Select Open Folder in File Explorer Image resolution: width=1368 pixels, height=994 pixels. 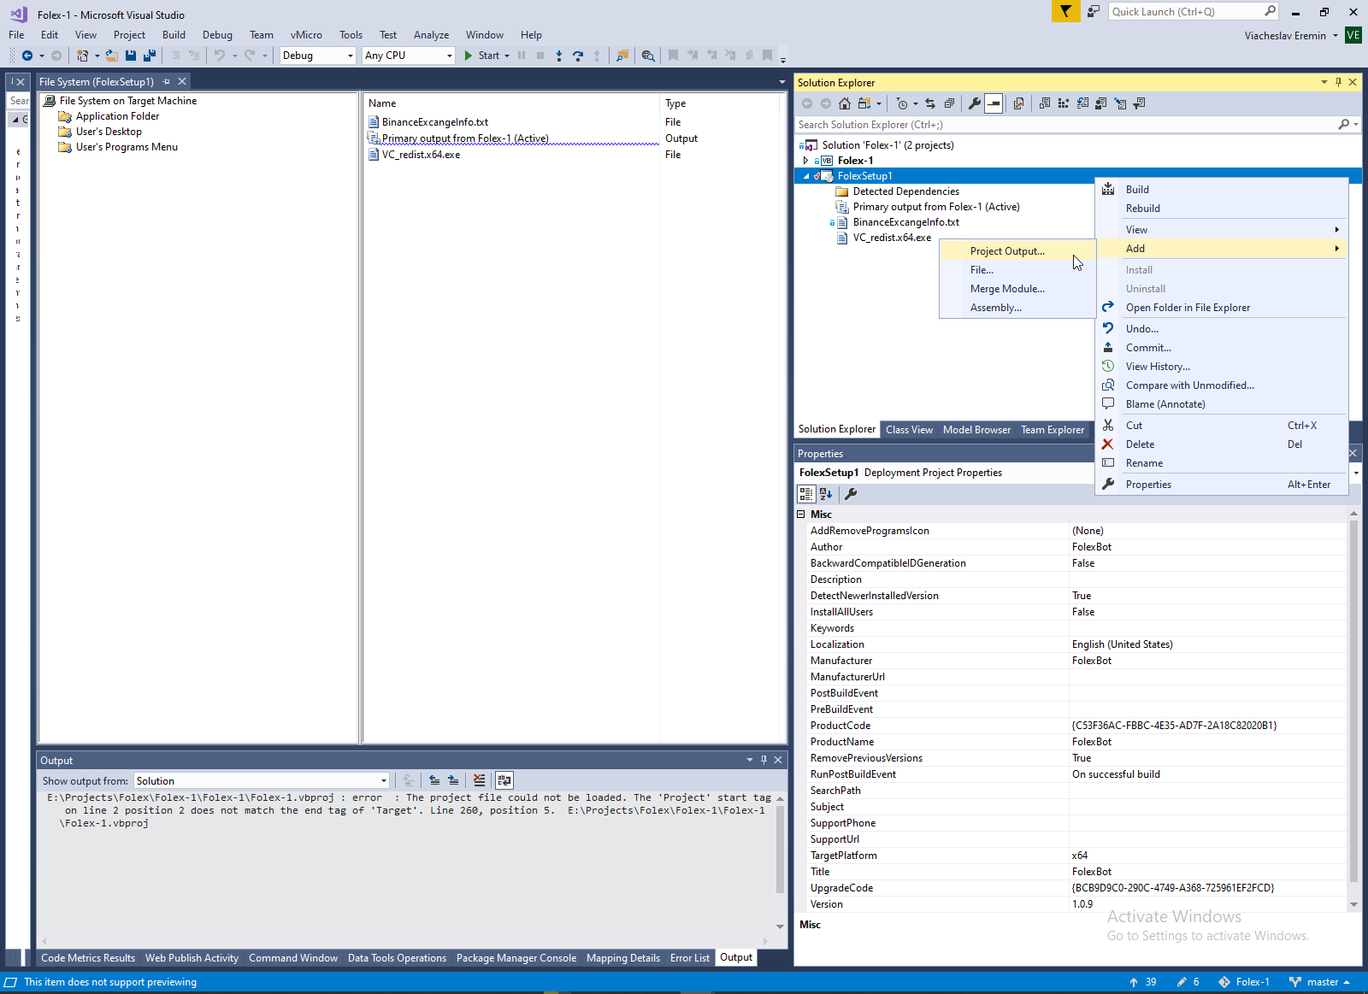(x=1222, y=308)
